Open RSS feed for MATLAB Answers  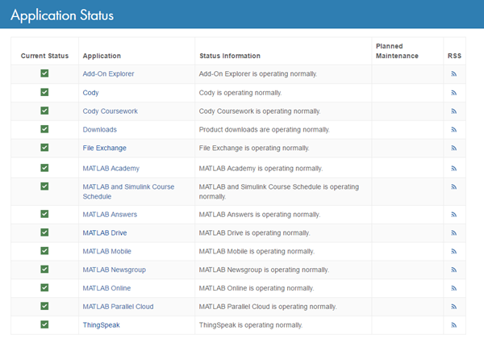(454, 215)
